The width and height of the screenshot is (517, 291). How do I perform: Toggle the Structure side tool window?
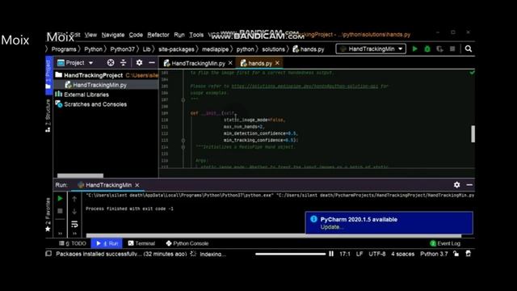click(x=48, y=116)
